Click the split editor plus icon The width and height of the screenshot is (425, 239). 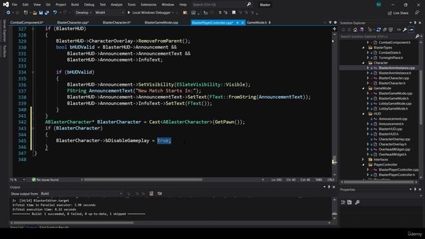(334, 29)
